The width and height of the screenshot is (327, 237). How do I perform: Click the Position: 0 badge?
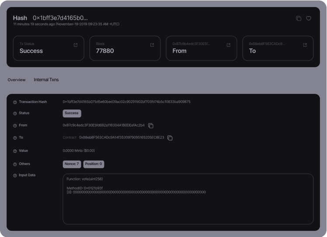tap(94, 164)
